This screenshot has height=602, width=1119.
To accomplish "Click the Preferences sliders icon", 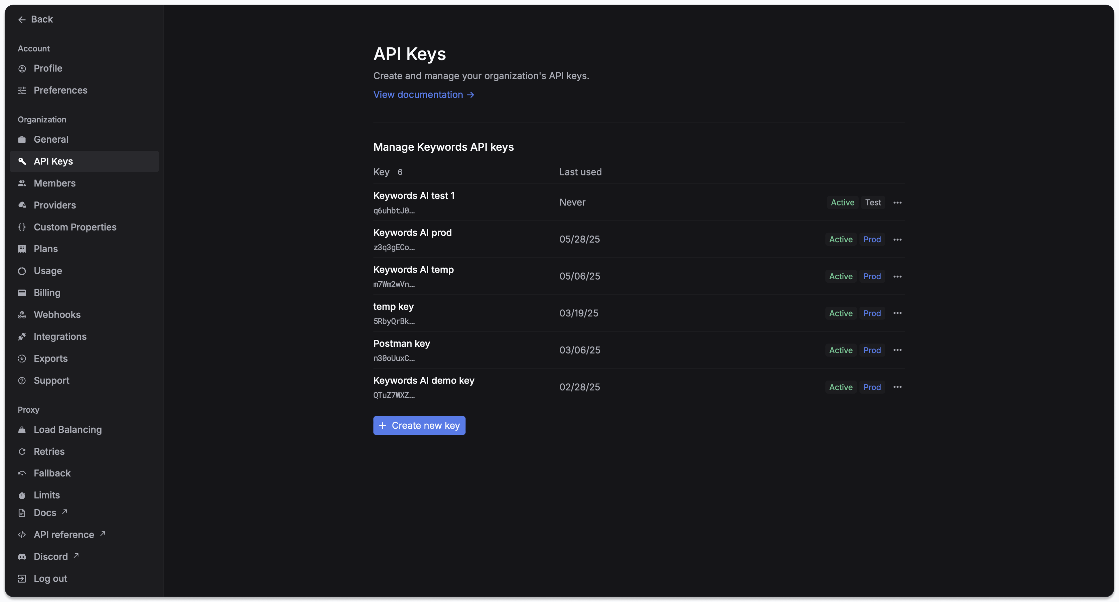I will coord(22,90).
